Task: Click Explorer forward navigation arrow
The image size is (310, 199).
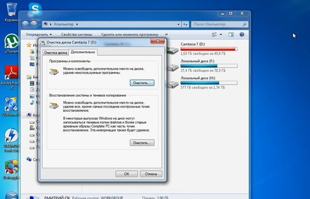Action: pyautogui.click(x=34, y=24)
